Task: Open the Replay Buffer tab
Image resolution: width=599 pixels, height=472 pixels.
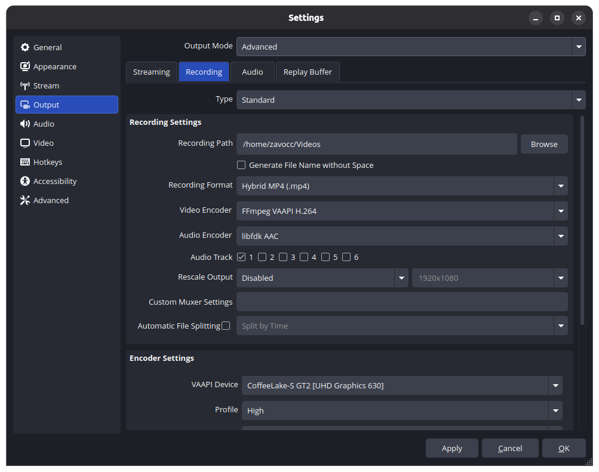Action: coord(308,72)
